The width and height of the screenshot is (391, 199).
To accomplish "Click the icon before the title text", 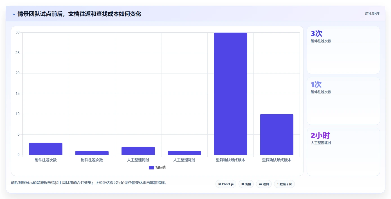I will [13, 14].
